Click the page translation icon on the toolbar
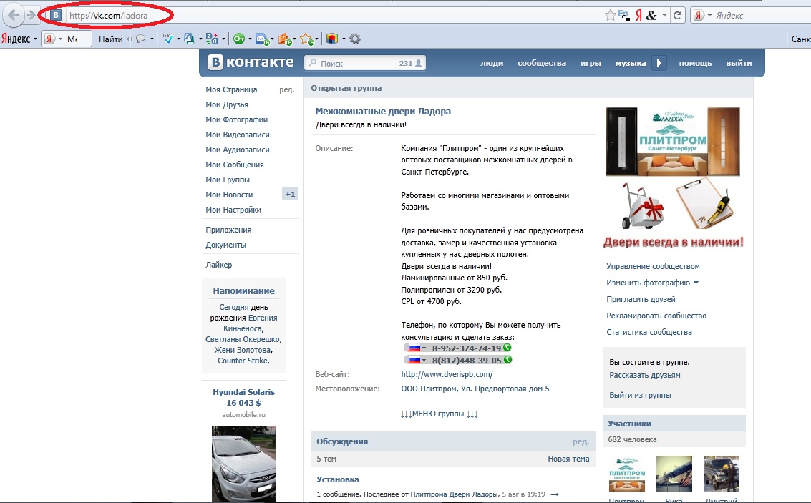Viewport: 811px width, 503px height. pyautogui.click(x=212, y=39)
